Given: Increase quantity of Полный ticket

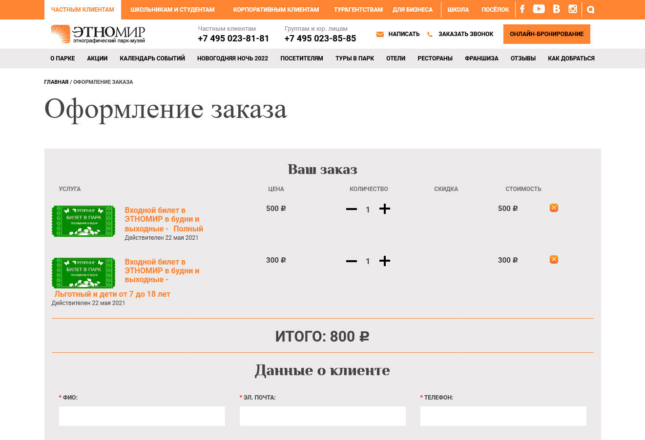Looking at the screenshot, I should (385, 209).
